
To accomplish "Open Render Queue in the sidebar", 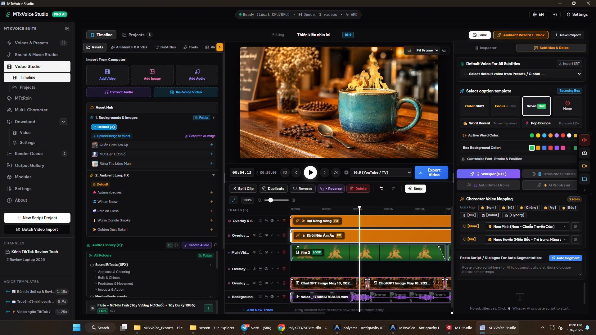I will tap(37, 154).
